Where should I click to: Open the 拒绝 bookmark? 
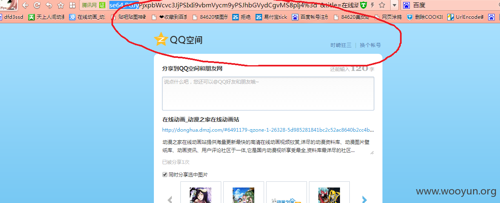point(242,17)
